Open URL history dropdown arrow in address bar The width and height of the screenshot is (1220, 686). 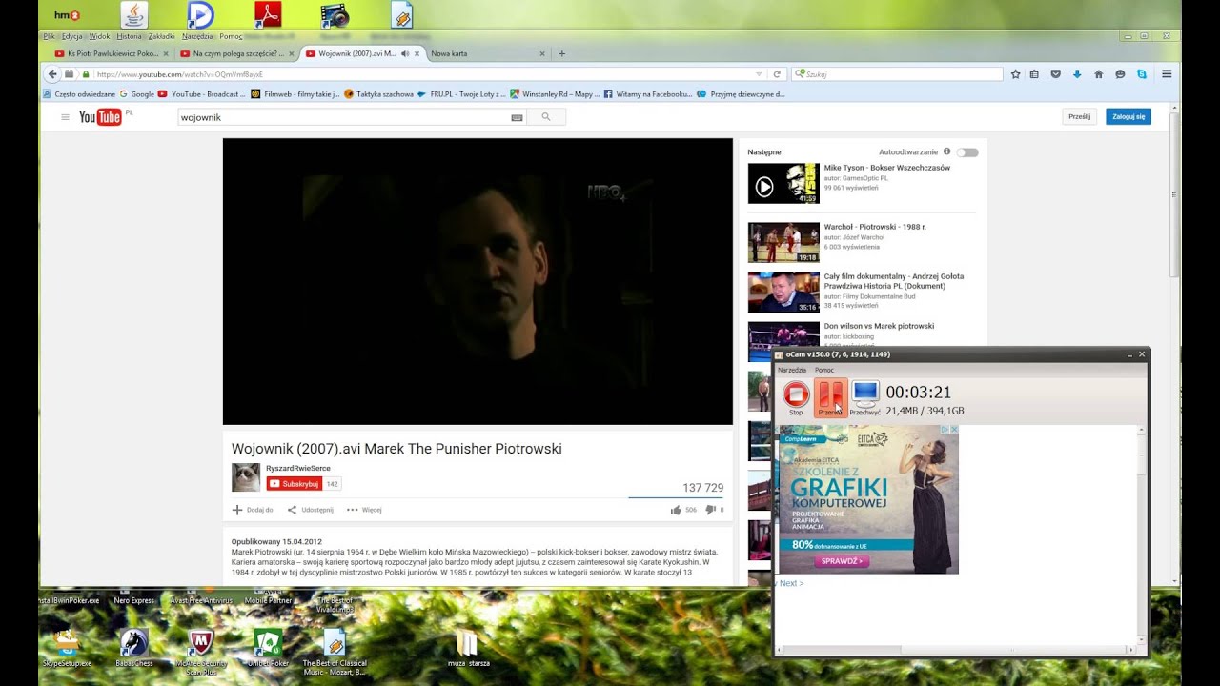(x=759, y=74)
